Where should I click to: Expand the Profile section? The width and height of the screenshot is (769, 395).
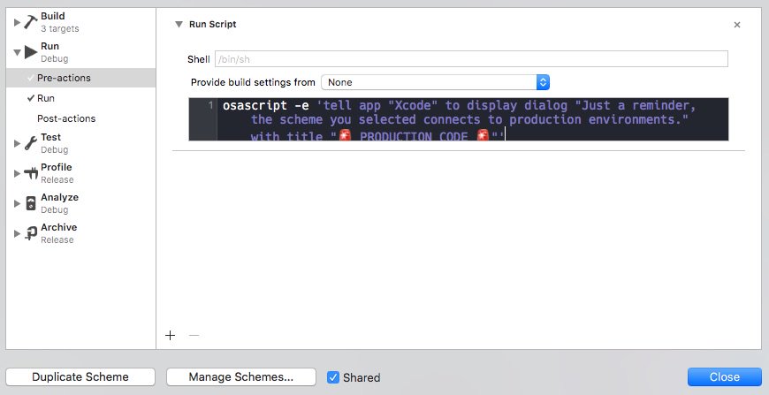tap(17, 173)
